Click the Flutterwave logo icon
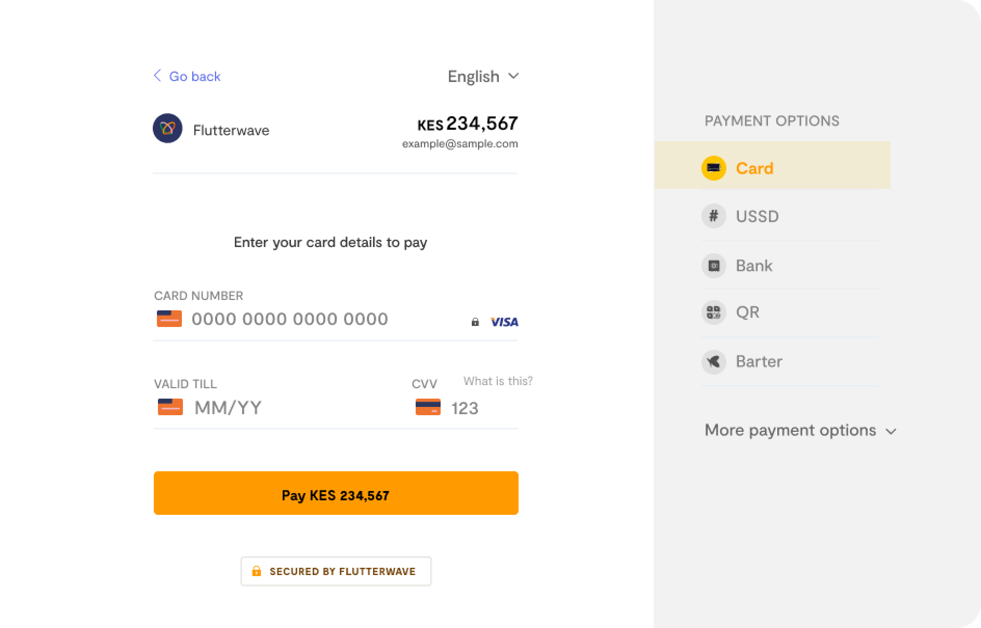This screenshot has height=628, width=981. pos(167,128)
